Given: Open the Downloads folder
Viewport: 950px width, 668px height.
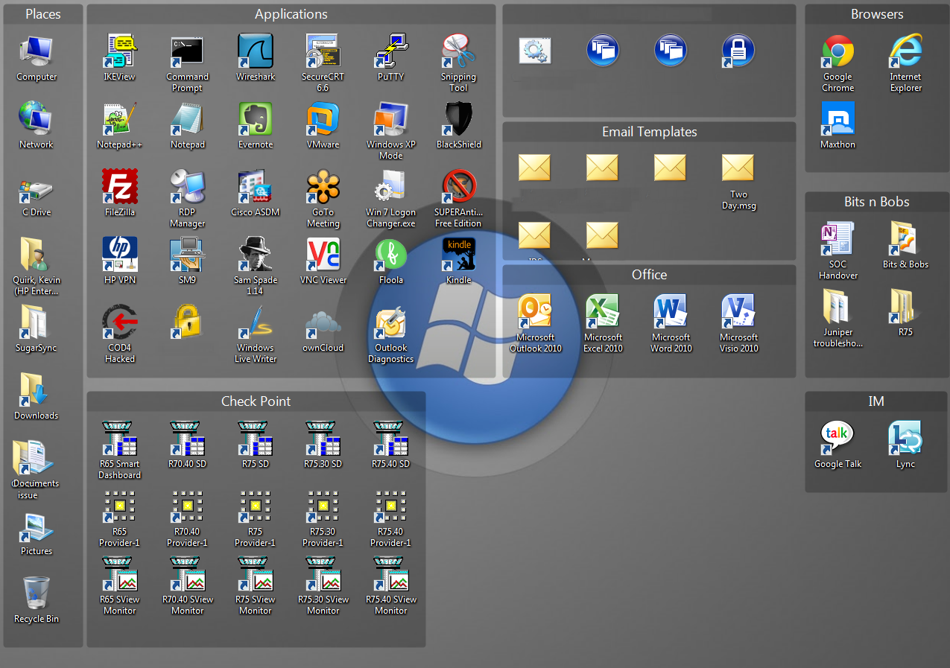Looking at the screenshot, I should click(x=37, y=391).
